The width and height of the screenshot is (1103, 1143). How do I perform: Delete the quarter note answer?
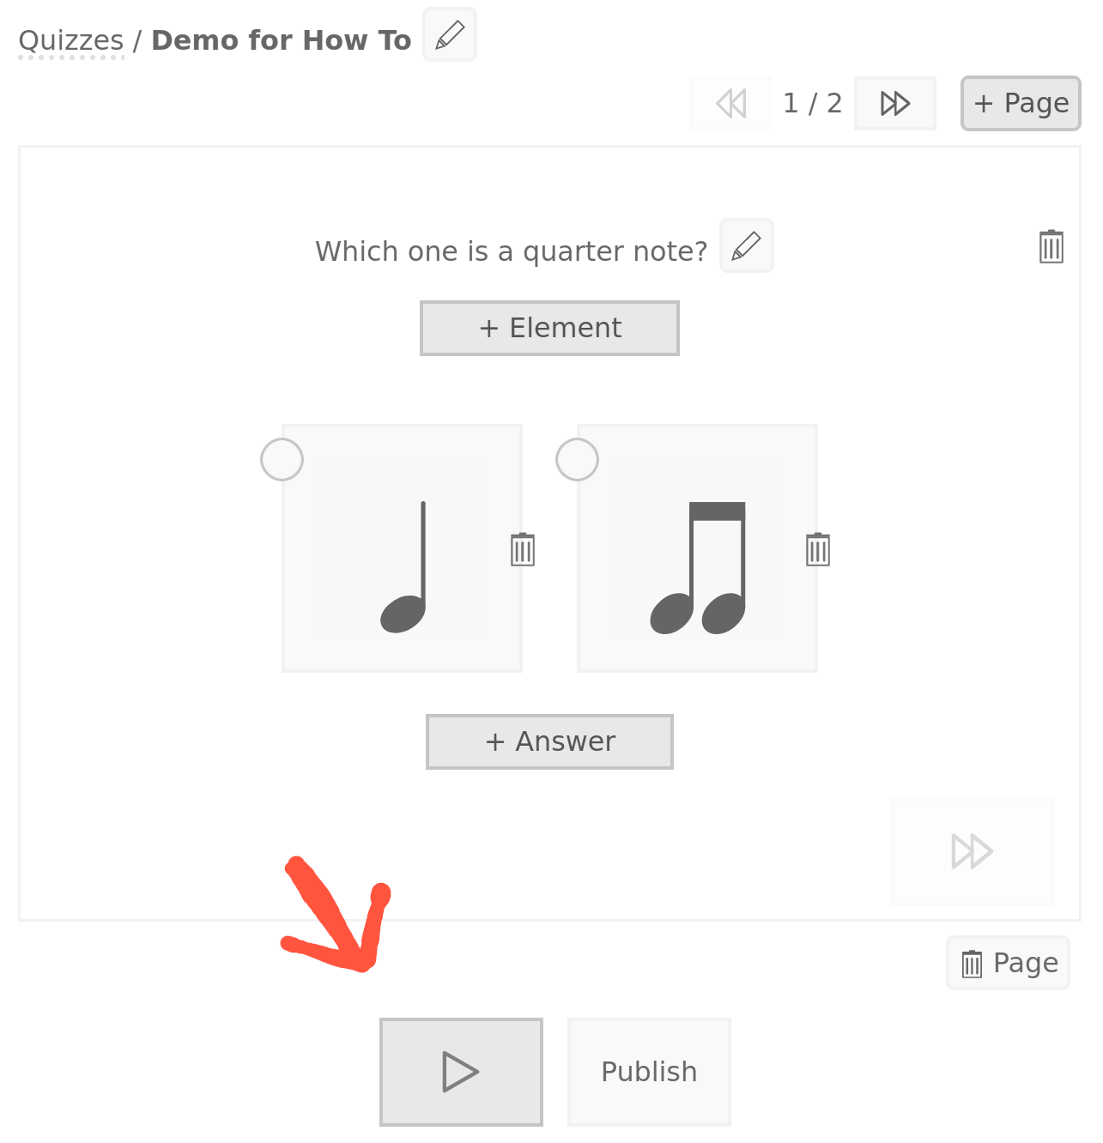point(522,549)
